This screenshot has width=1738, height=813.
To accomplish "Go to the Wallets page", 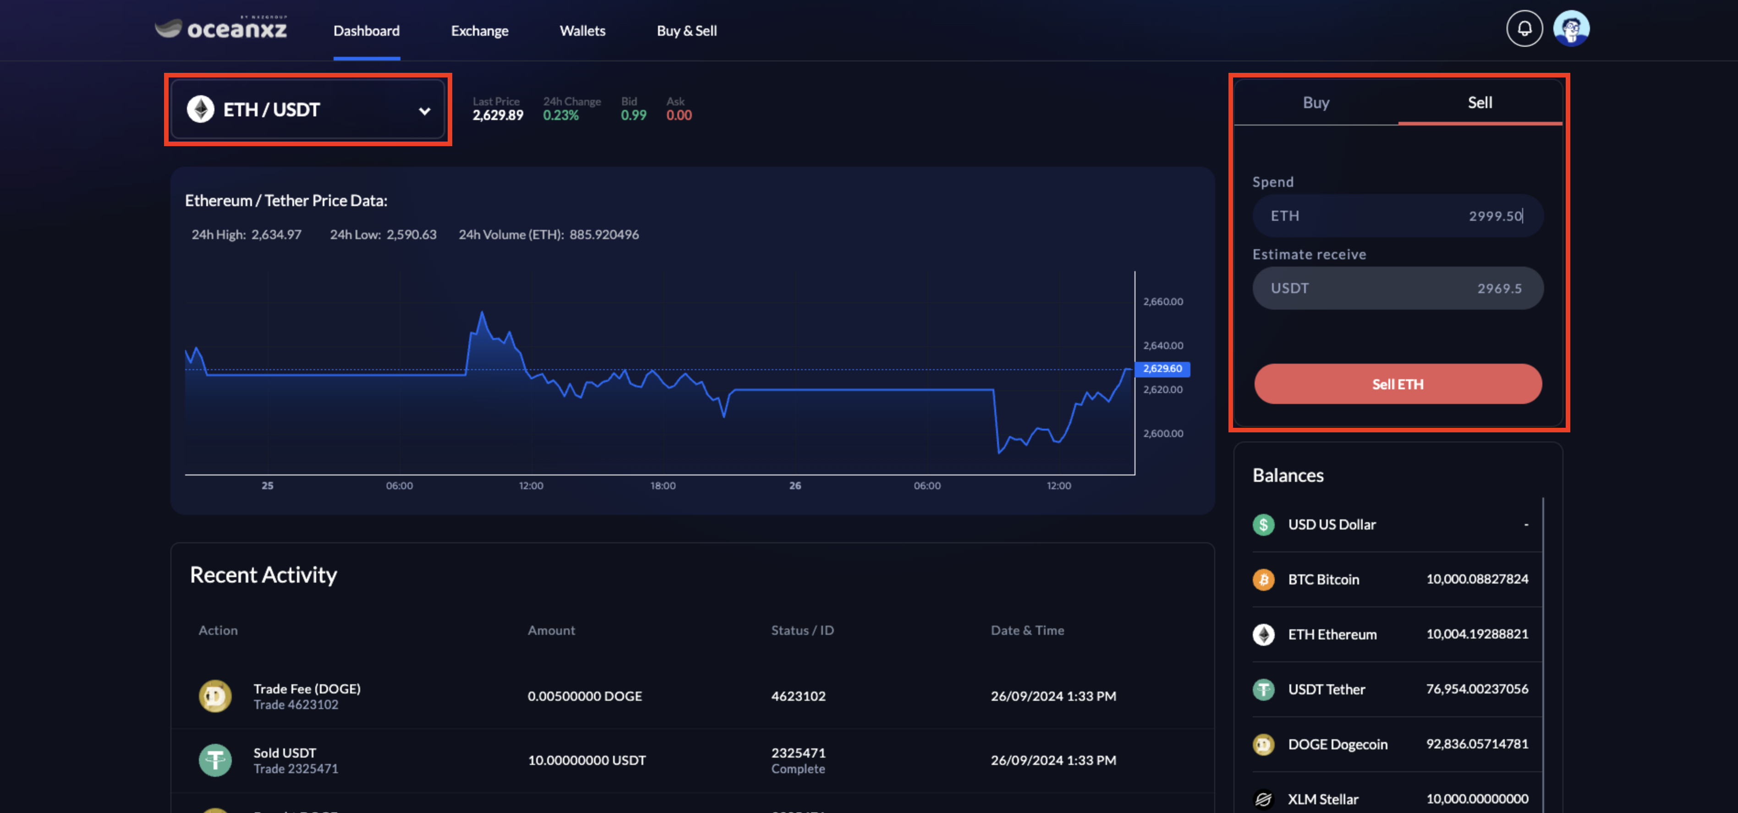I will click(582, 31).
